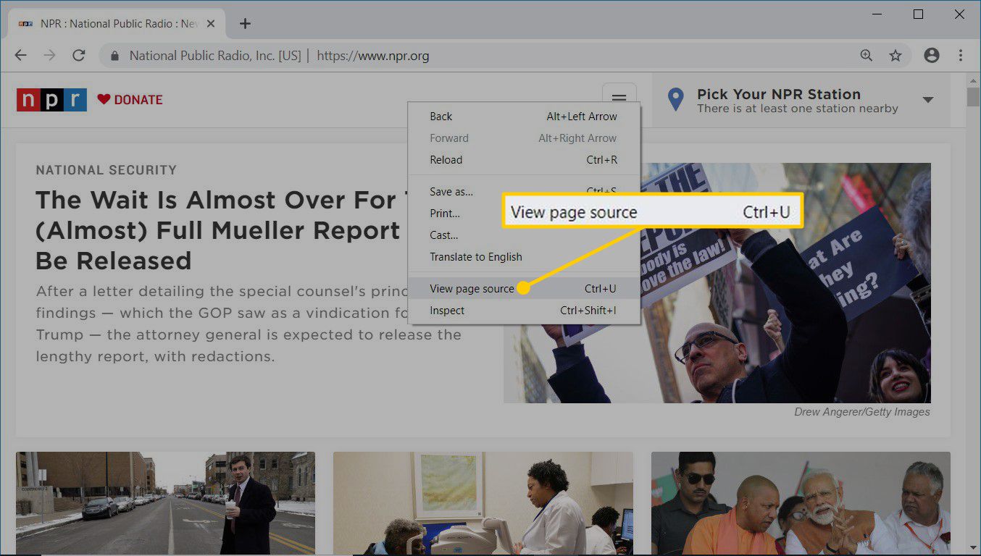Click the address bar URL field
The width and height of the screenshot is (981, 556).
507,56
